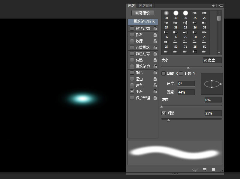Select the second hard round 30 brush

pyautogui.click(x=176, y=15)
